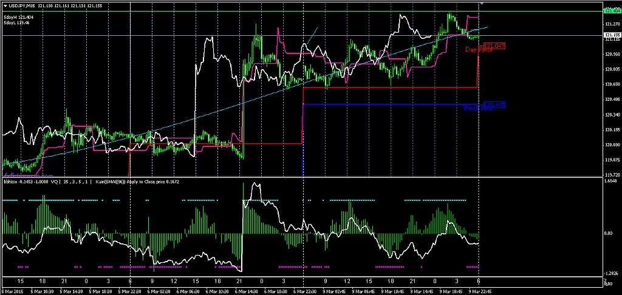This screenshot has width=622, height=295.
Task: Click the red 'Day Pivot' label text
Action: coord(479,50)
